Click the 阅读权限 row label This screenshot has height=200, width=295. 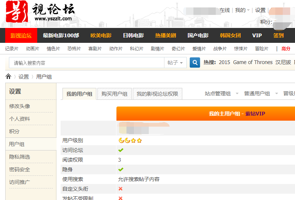point(73,160)
